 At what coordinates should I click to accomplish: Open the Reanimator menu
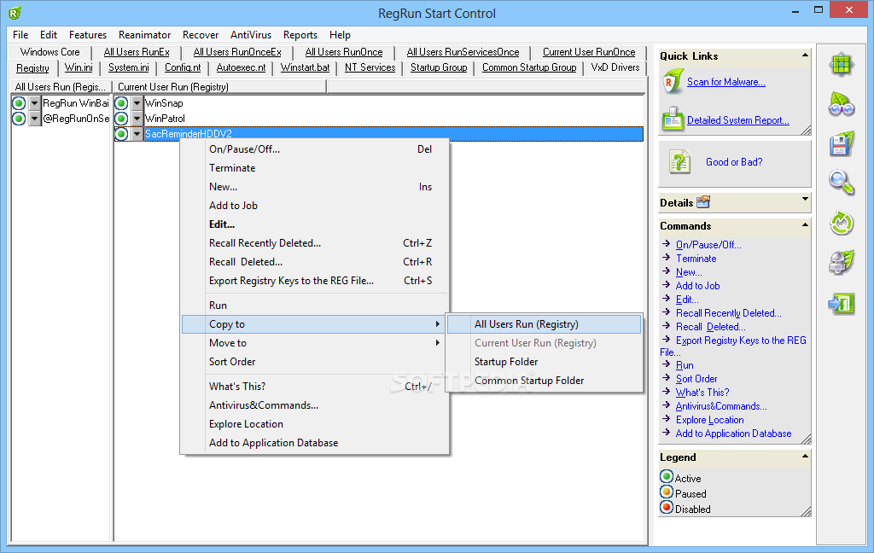click(x=144, y=34)
